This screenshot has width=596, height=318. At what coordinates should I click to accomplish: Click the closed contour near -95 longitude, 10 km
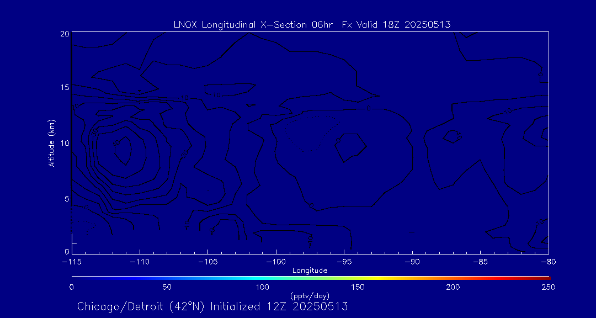351,148
